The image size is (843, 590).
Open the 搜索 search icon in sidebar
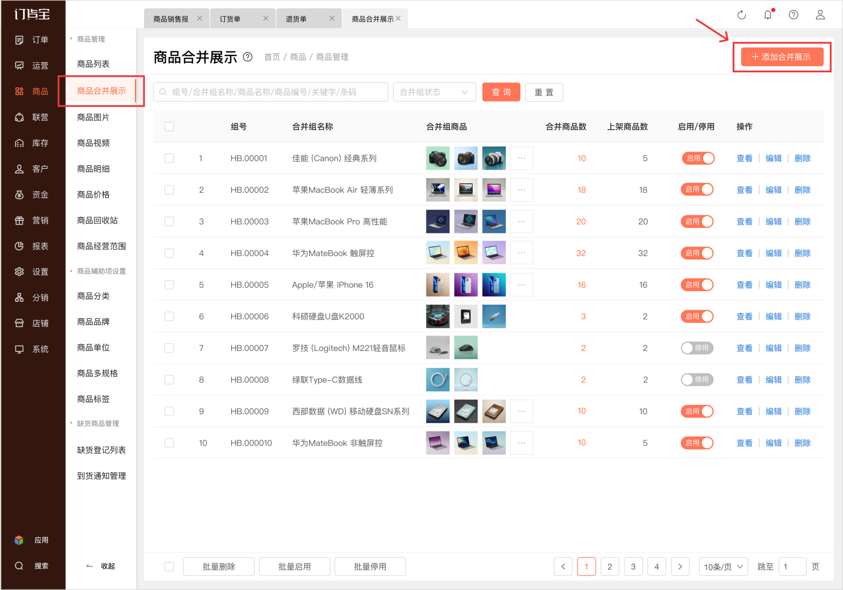[x=19, y=566]
